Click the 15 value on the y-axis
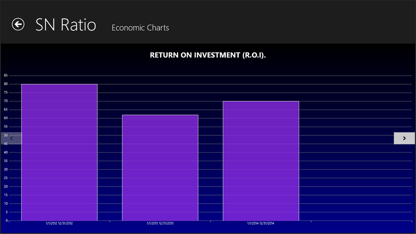416x234 pixels. point(6,195)
